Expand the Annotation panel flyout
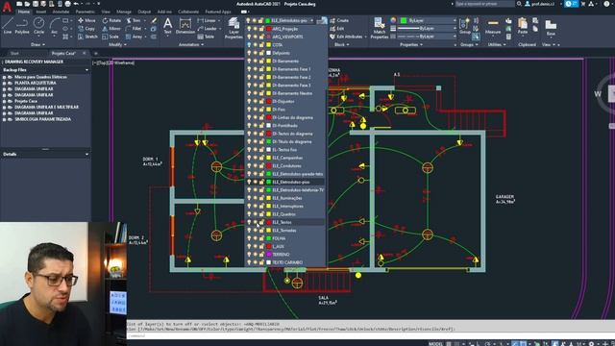 [x=191, y=45]
